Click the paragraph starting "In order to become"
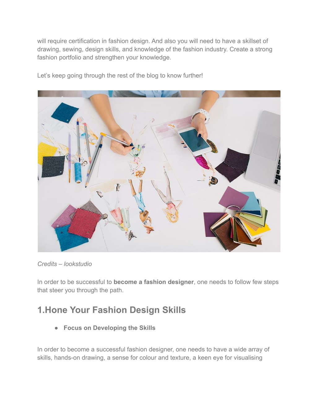Image resolution: width=317 pixels, height=410 pixels. coord(154,353)
